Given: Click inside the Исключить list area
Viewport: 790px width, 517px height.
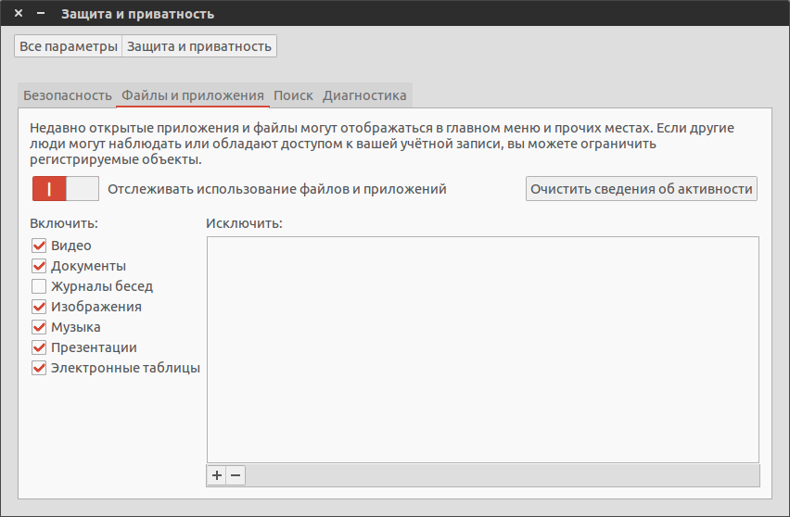Looking at the screenshot, I should click(482, 349).
